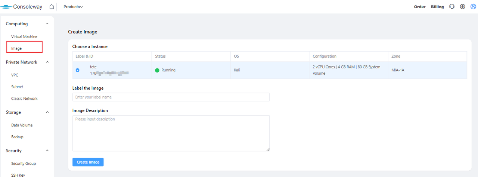Click the green Running status indicator

pos(157,70)
